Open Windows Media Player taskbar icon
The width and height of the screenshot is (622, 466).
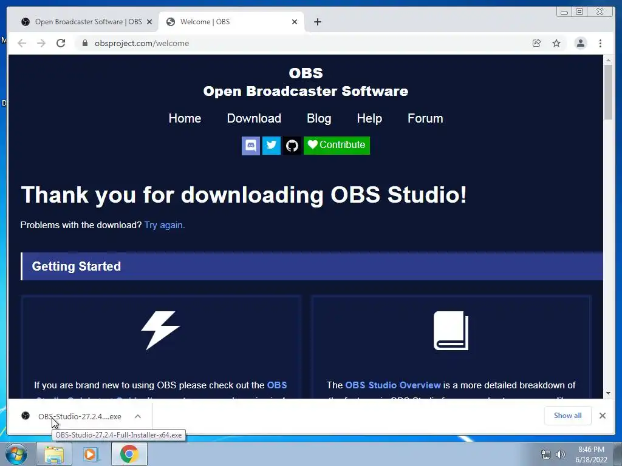90,454
